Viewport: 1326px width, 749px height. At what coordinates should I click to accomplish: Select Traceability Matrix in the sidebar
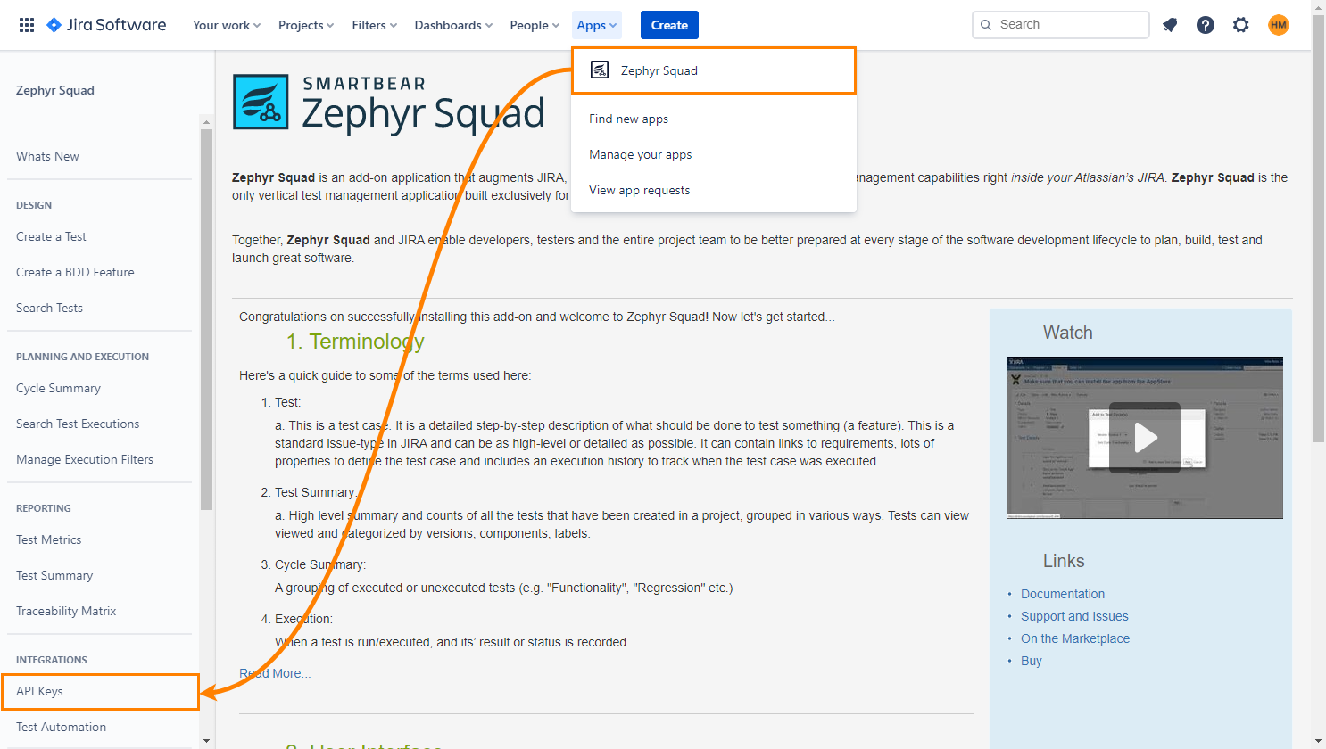tap(65, 611)
